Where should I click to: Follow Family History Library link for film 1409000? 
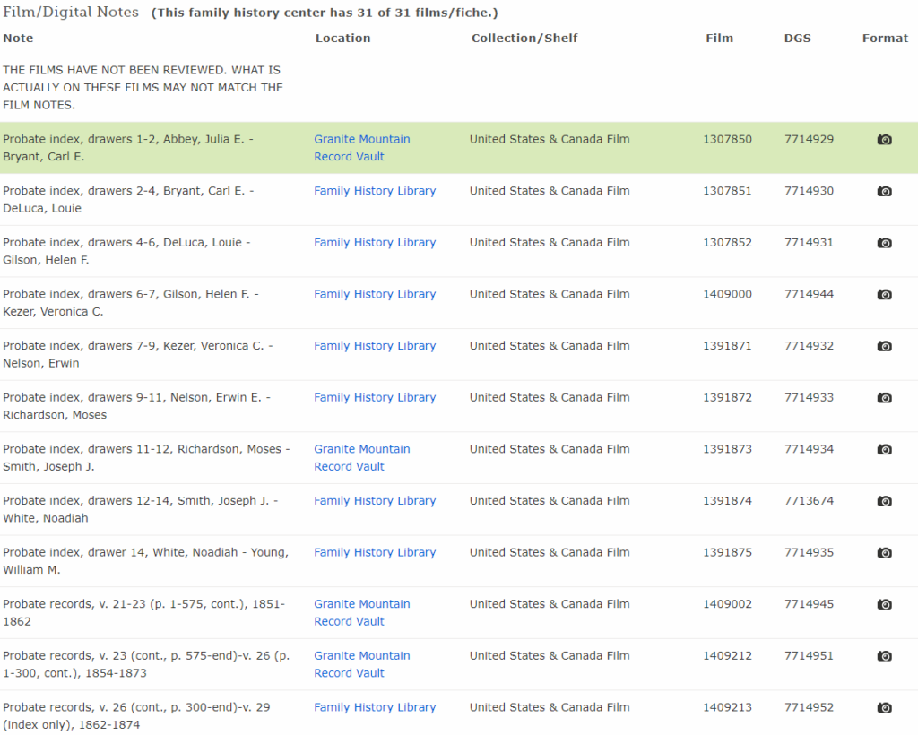pyautogui.click(x=375, y=294)
